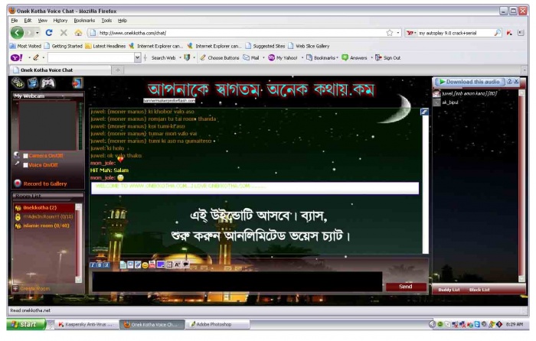Click the font size 'A' icon
Screen dimensions: 536x341
pyautogui.click(x=178, y=265)
